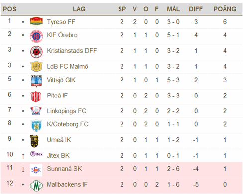The width and height of the screenshot is (243, 194).
Task: Click the Mallbackens IF team name
Action: [67, 184]
